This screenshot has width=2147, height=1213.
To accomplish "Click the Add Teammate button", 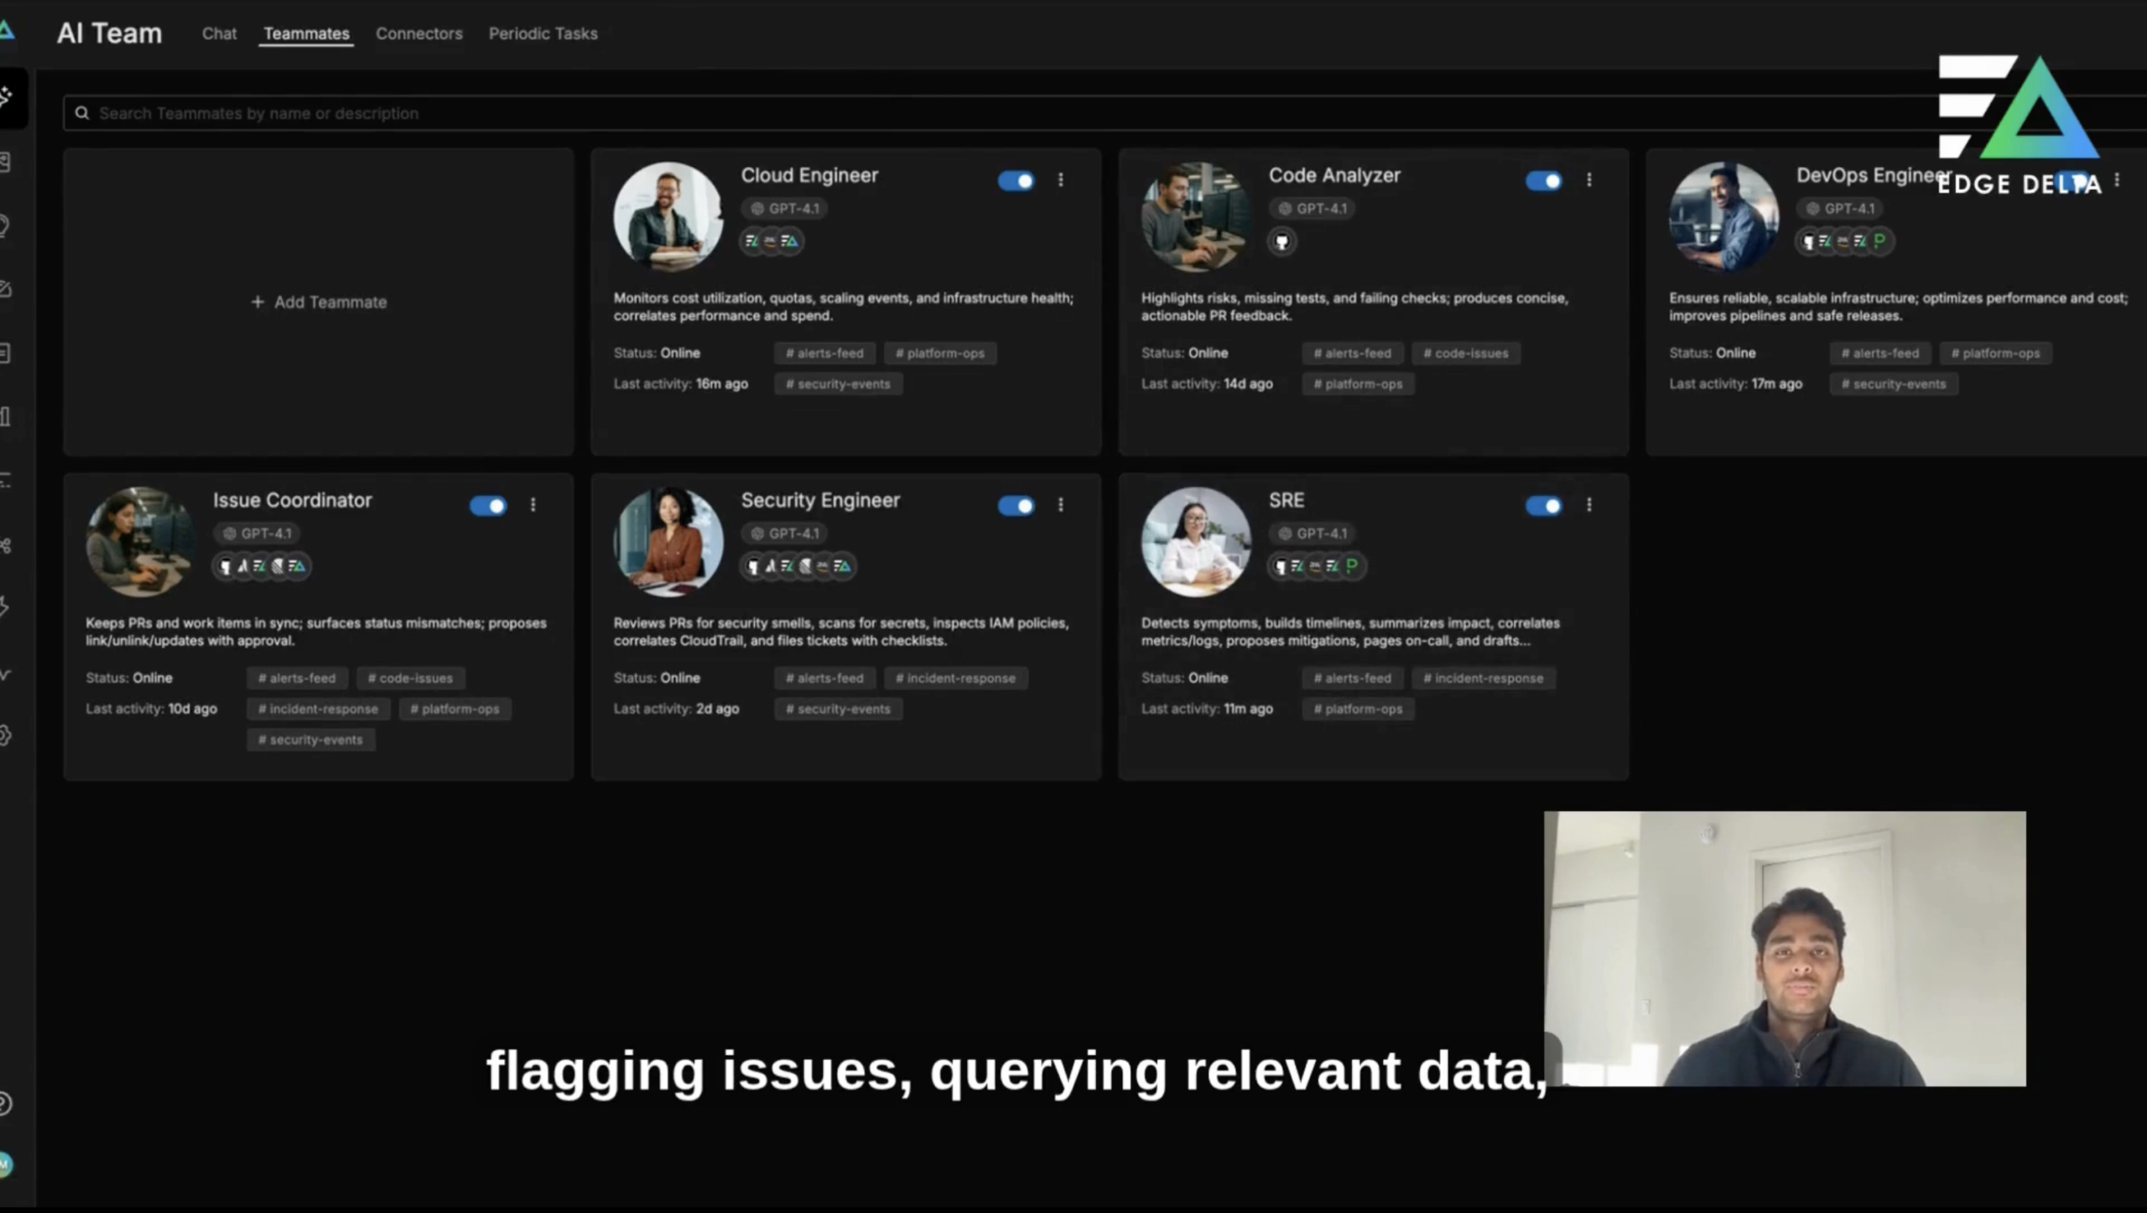I will tap(319, 302).
